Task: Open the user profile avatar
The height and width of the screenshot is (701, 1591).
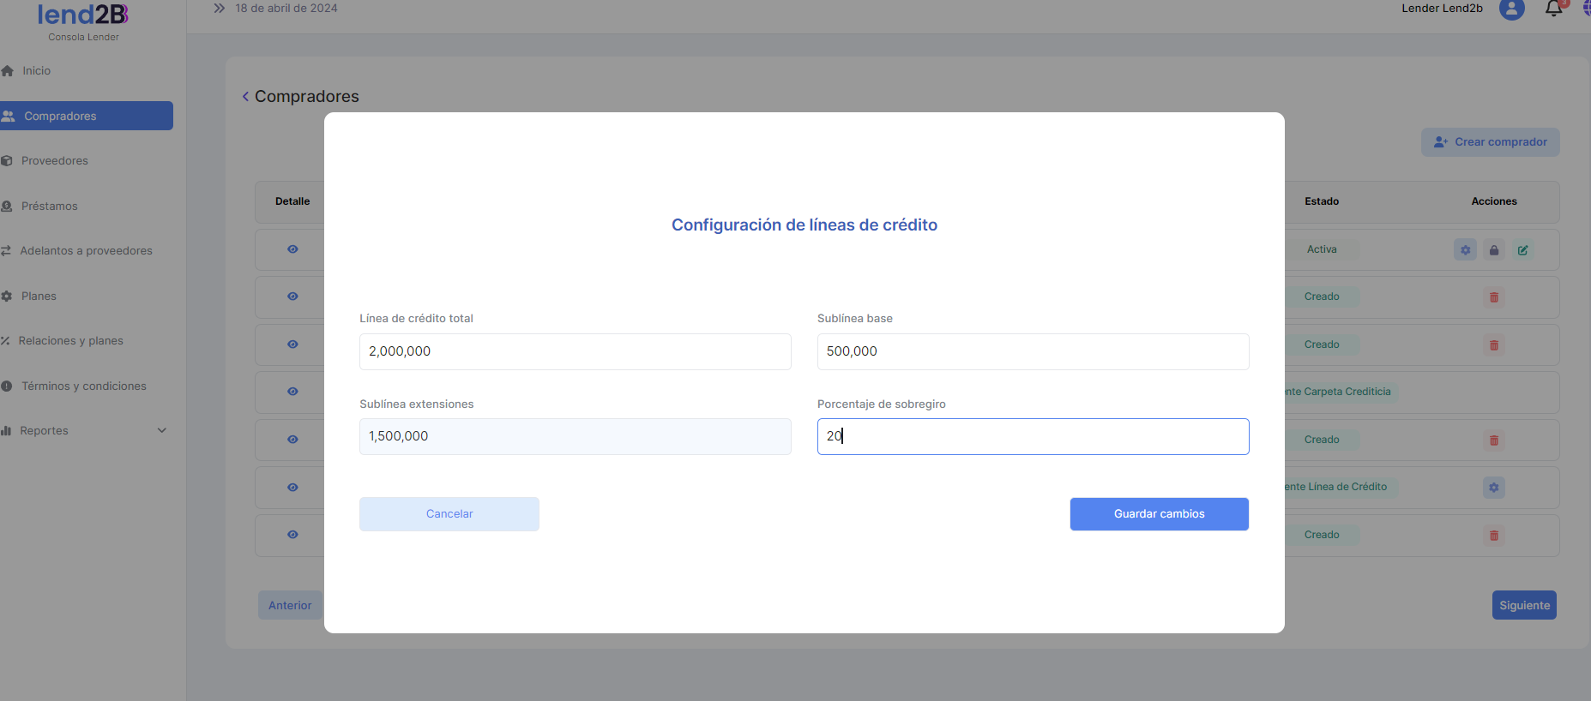Action: [x=1511, y=9]
